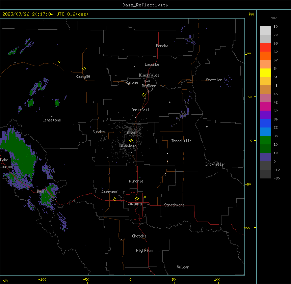Select the 42 dBZ magenta color swatch
The height and width of the screenshot is (284, 291).
[x=265, y=106]
